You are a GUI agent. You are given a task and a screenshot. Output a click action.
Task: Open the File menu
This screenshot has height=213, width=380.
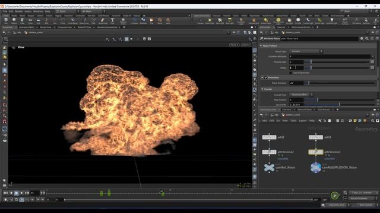(5, 11)
